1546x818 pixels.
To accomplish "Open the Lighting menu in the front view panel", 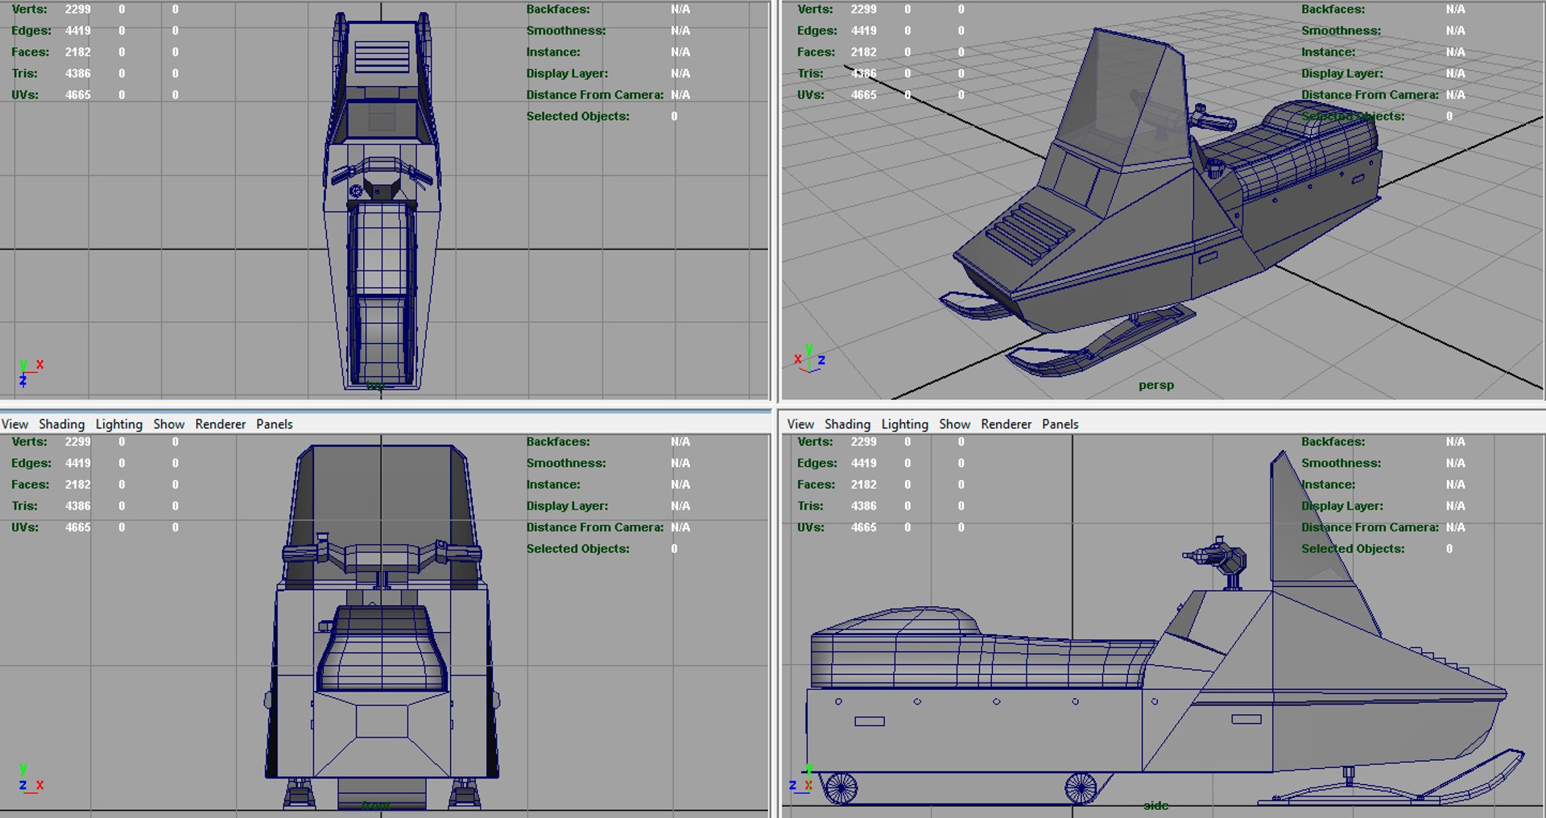I will [118, 424].
